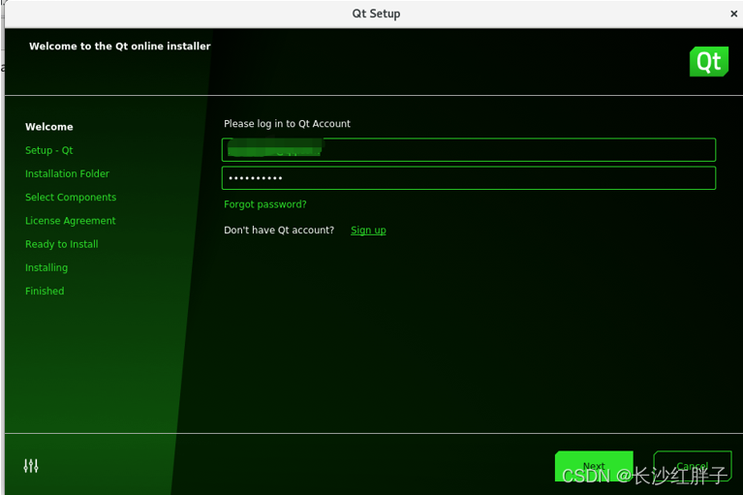Viewport: 743px width, 495px height.
Task: Close the Qt Setup window
Action: point(733,14)
